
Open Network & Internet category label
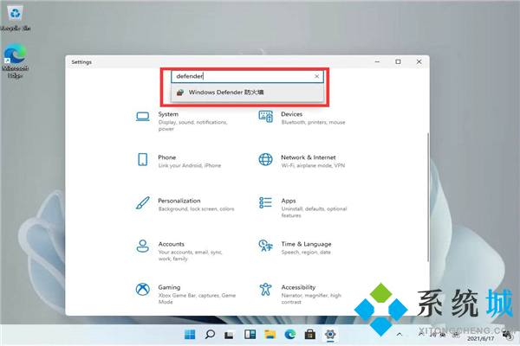(309, 157)
